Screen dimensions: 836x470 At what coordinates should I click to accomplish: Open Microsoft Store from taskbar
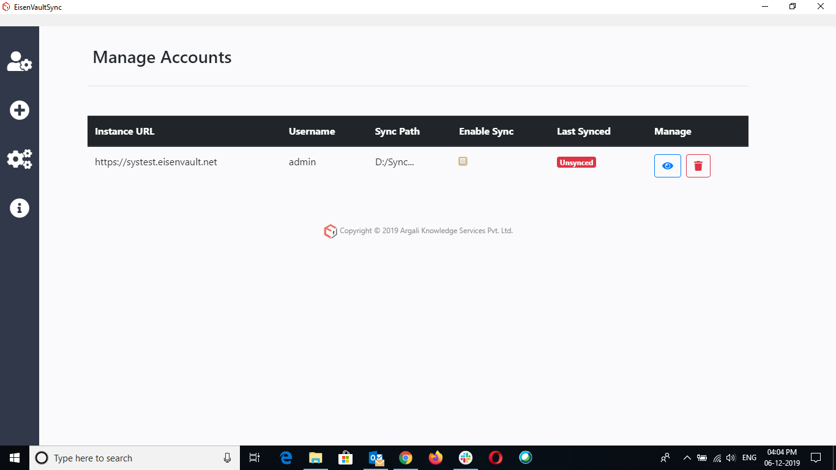click(x=346, y=458)
